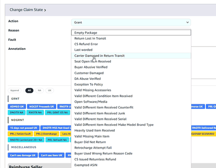216x168 pixels.
Task: Select Valid Different Item Received Serial
Action: [131, 119]
